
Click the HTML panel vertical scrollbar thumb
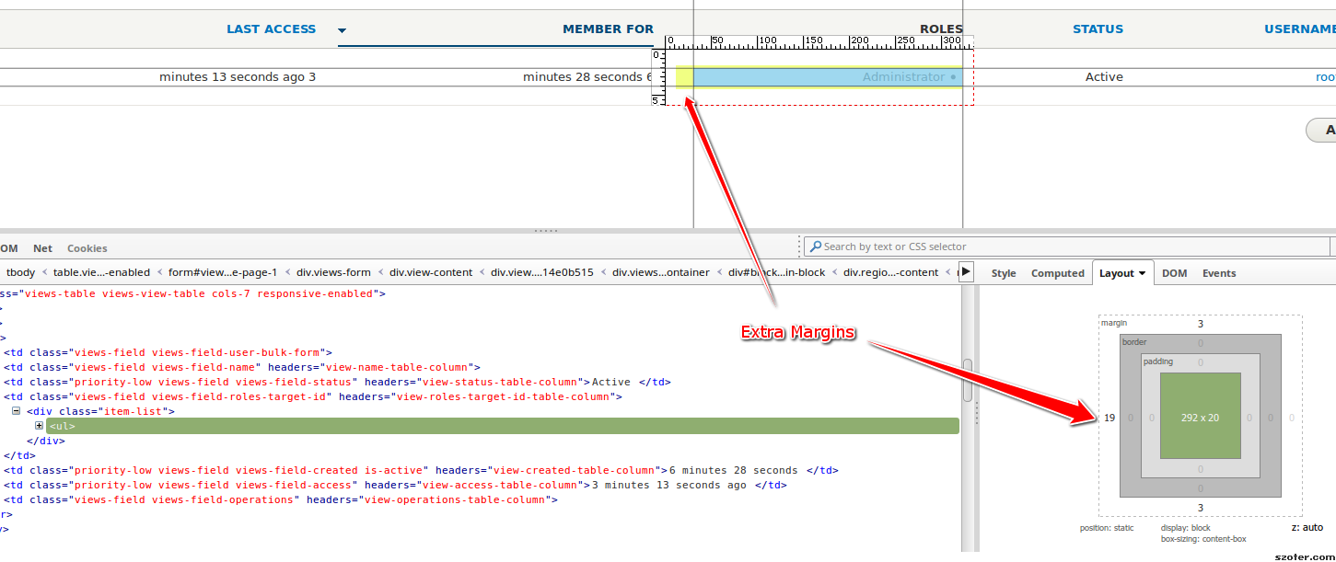pos(967,380)
